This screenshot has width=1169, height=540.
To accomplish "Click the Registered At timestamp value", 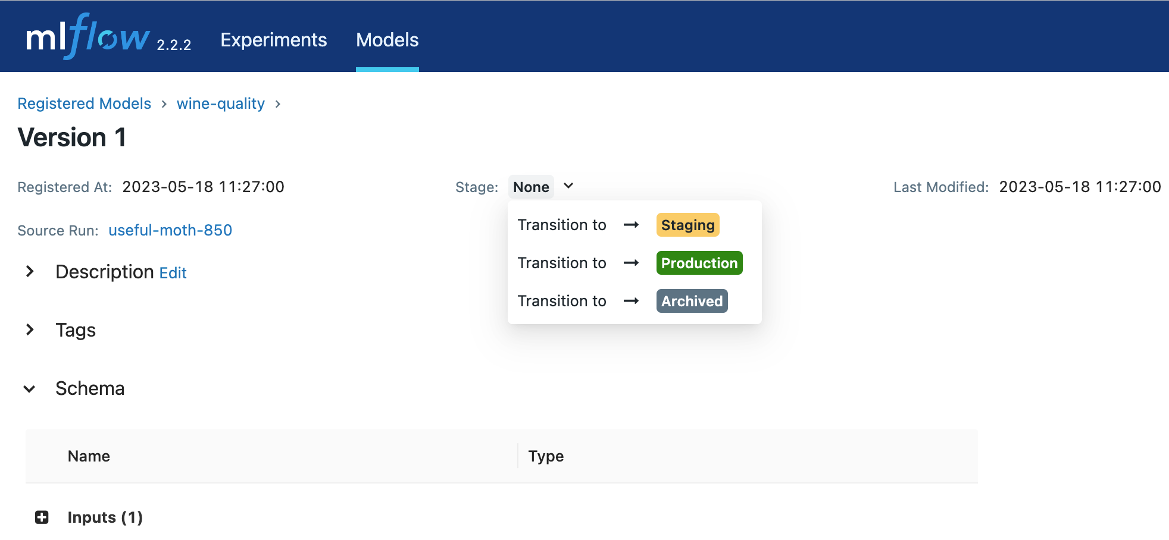I will [x=204, y=187].
